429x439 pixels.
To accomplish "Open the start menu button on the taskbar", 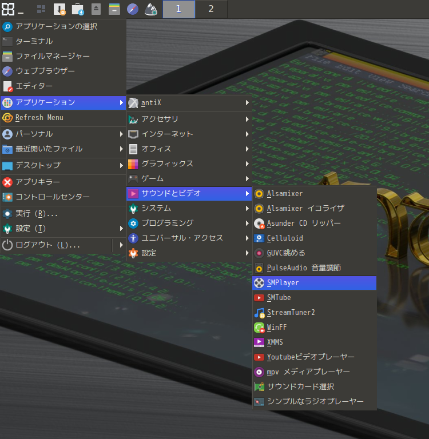I will pyautogui.click(x=8, y=9).
